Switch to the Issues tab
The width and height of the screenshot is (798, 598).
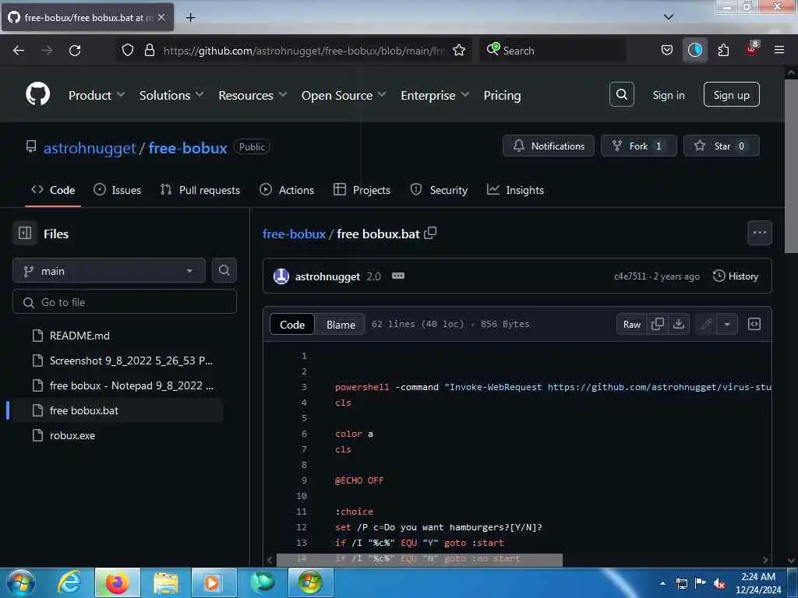click(118, 190)
